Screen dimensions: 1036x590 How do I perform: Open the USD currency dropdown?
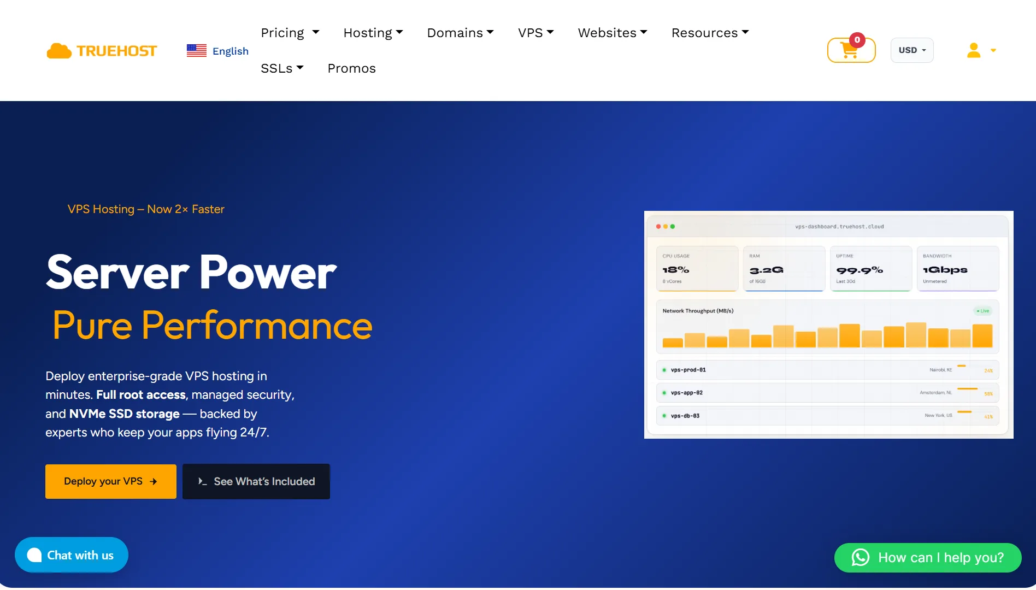(912, 50)
